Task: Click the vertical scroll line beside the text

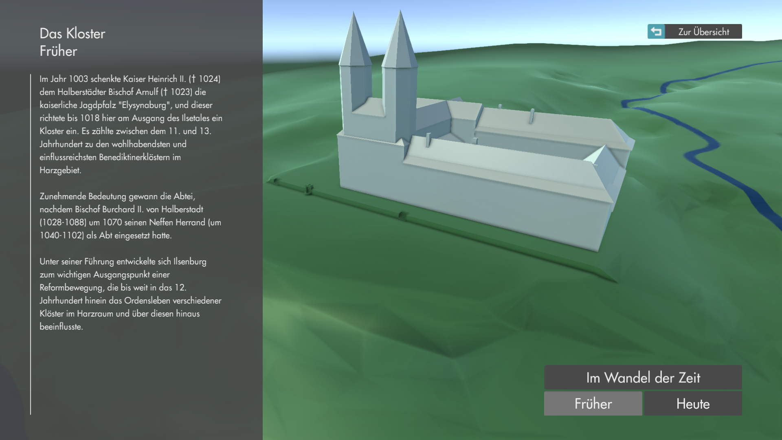Action: [x=31, y=244]
